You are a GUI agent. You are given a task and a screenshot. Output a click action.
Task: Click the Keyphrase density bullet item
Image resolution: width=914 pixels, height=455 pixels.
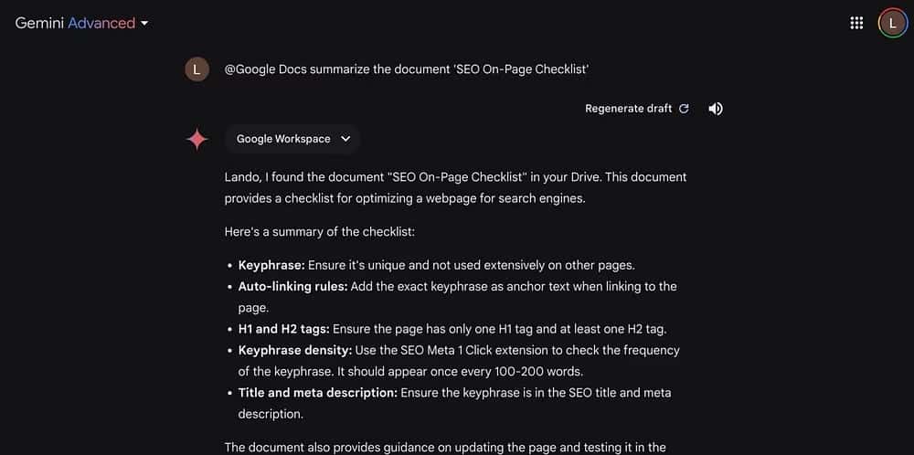tap(459, 361)
